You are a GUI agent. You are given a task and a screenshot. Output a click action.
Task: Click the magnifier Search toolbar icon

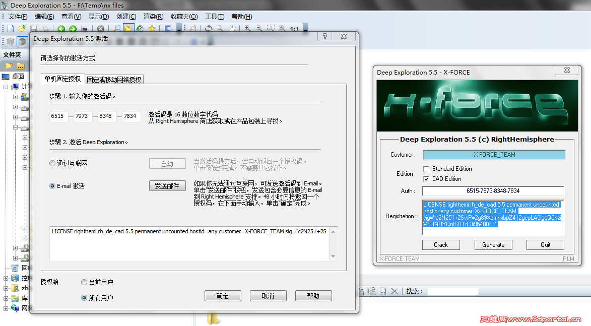(x=117, y=28)
